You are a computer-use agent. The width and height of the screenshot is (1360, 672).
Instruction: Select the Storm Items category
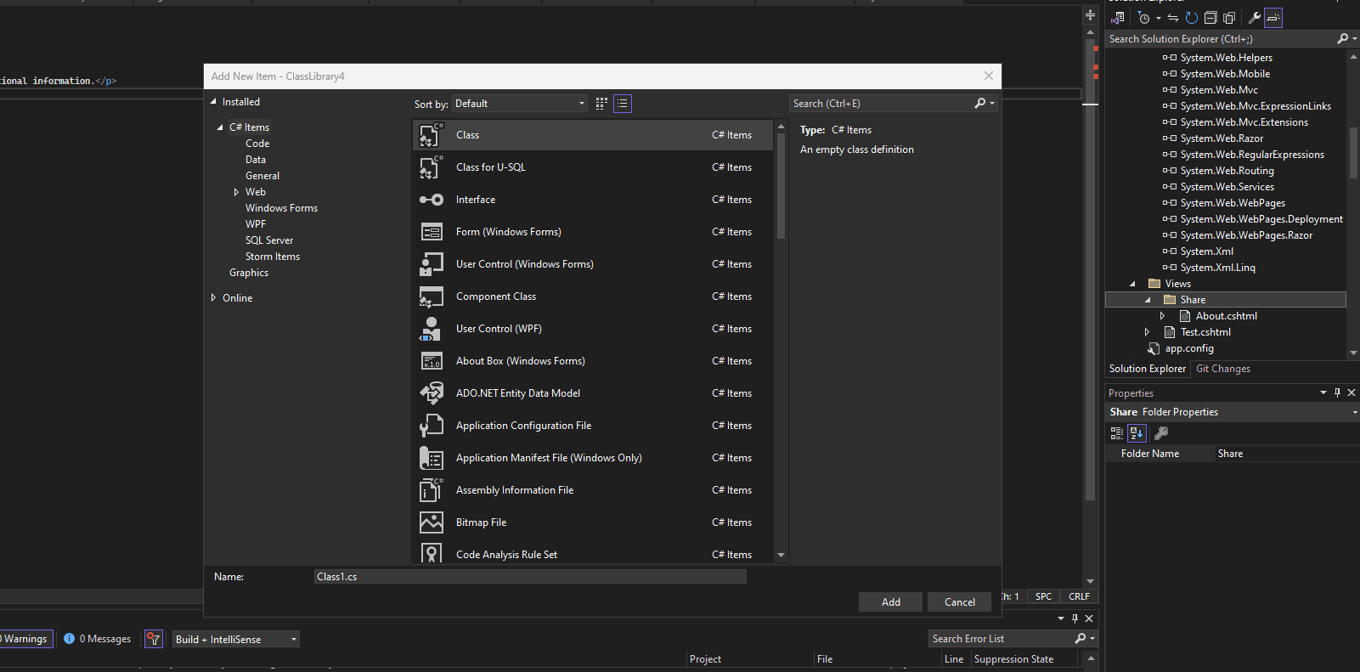pyautogui.click(x=273, y=257)
